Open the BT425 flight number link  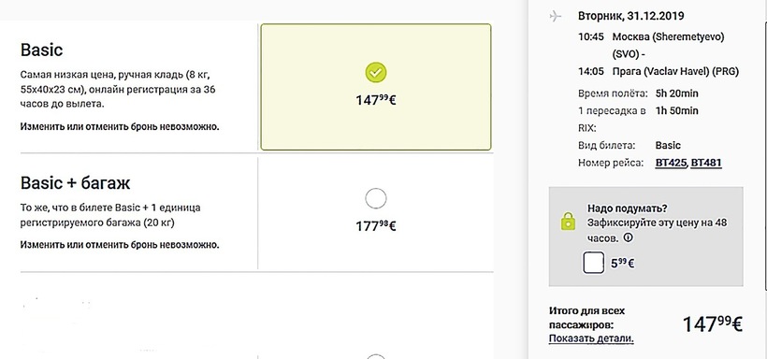coord(672,163)
